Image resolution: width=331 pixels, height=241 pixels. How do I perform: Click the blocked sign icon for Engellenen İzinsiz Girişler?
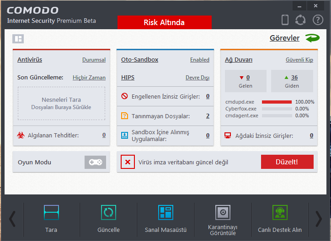coord(124,96)
